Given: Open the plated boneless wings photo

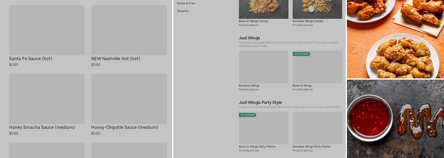Looking at the screenshot, I should 395,39.
